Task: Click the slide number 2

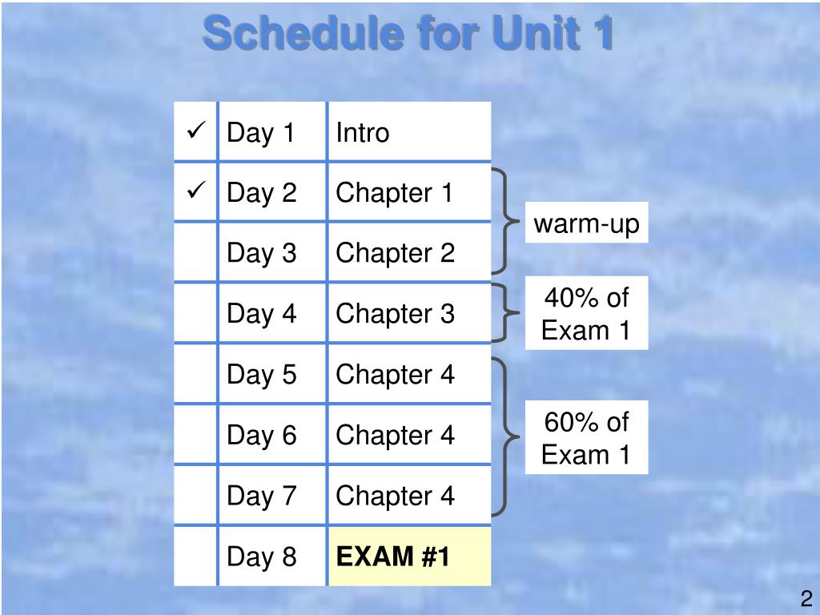Action: [x=806, y=597]
